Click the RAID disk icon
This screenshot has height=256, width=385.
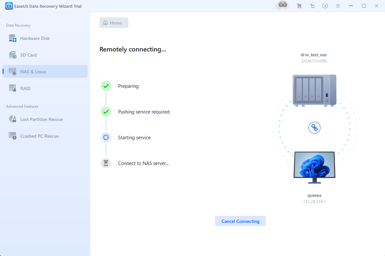click(x=13, y=88)
